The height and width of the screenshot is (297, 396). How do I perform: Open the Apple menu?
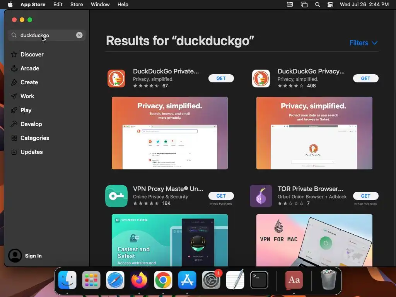pyautogui.click(x=10, y=4)
